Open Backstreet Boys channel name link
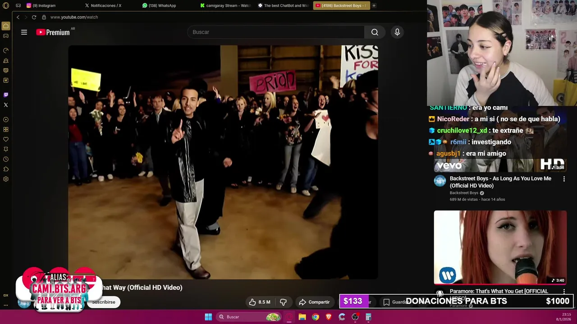 coord(464,193)
